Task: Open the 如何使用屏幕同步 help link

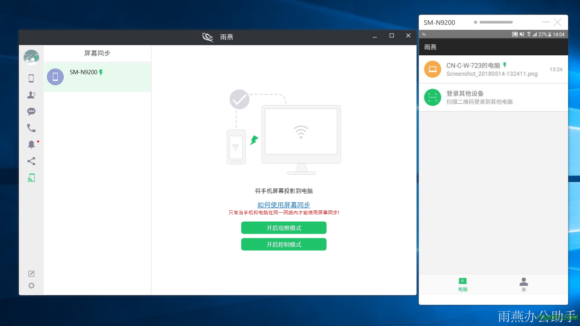Action: pos(284,205)
